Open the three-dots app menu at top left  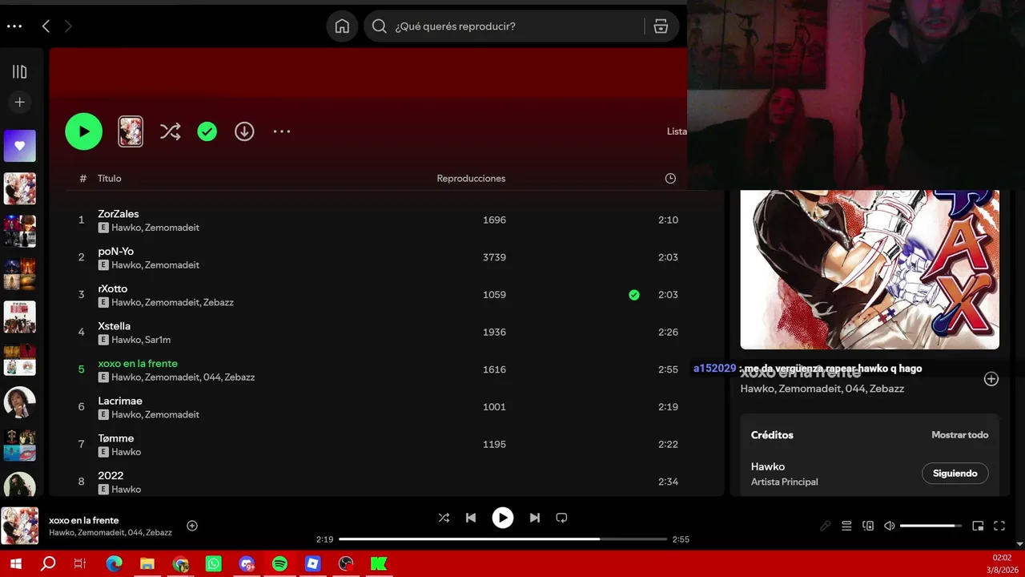click(14, 26)
